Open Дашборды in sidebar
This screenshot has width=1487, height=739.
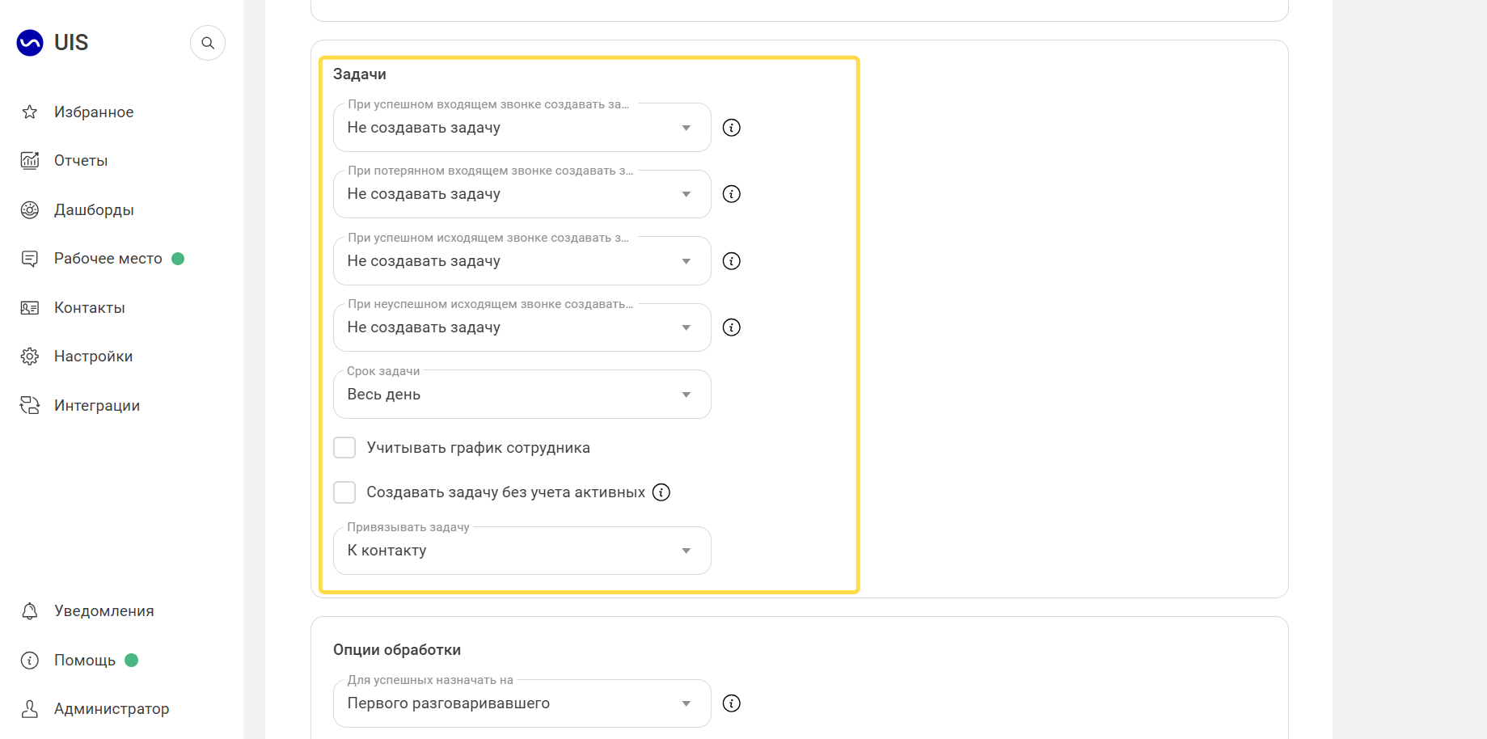94,210
